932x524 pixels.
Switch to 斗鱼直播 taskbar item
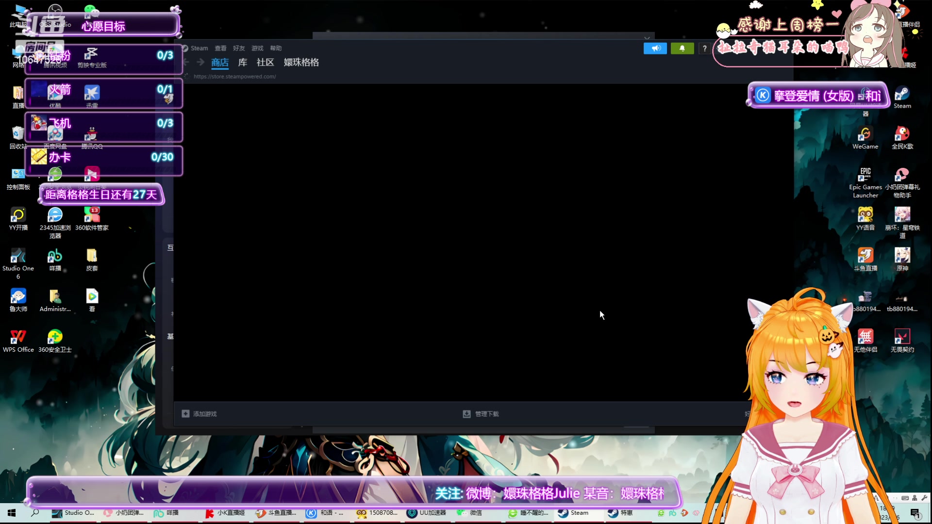(276, 513)
